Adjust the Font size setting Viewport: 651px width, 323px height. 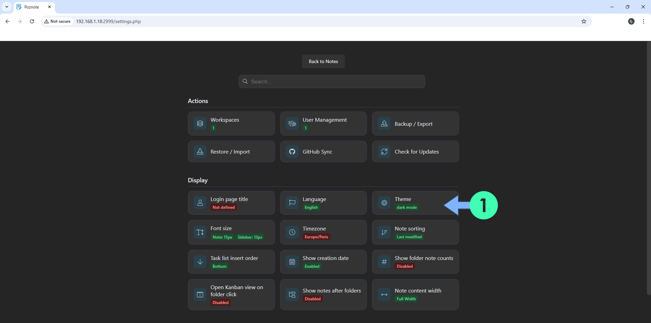231,232
